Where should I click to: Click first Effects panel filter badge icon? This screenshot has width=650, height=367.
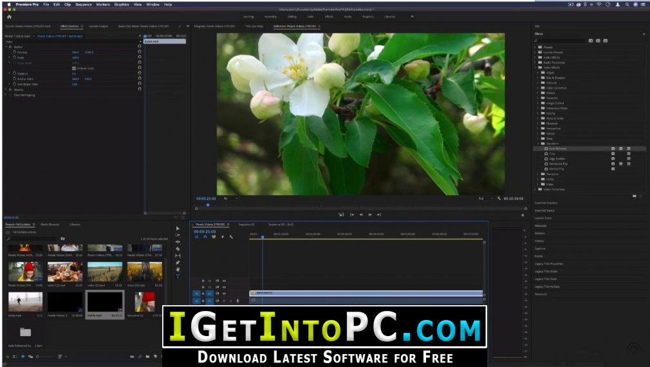coord(590,41)
